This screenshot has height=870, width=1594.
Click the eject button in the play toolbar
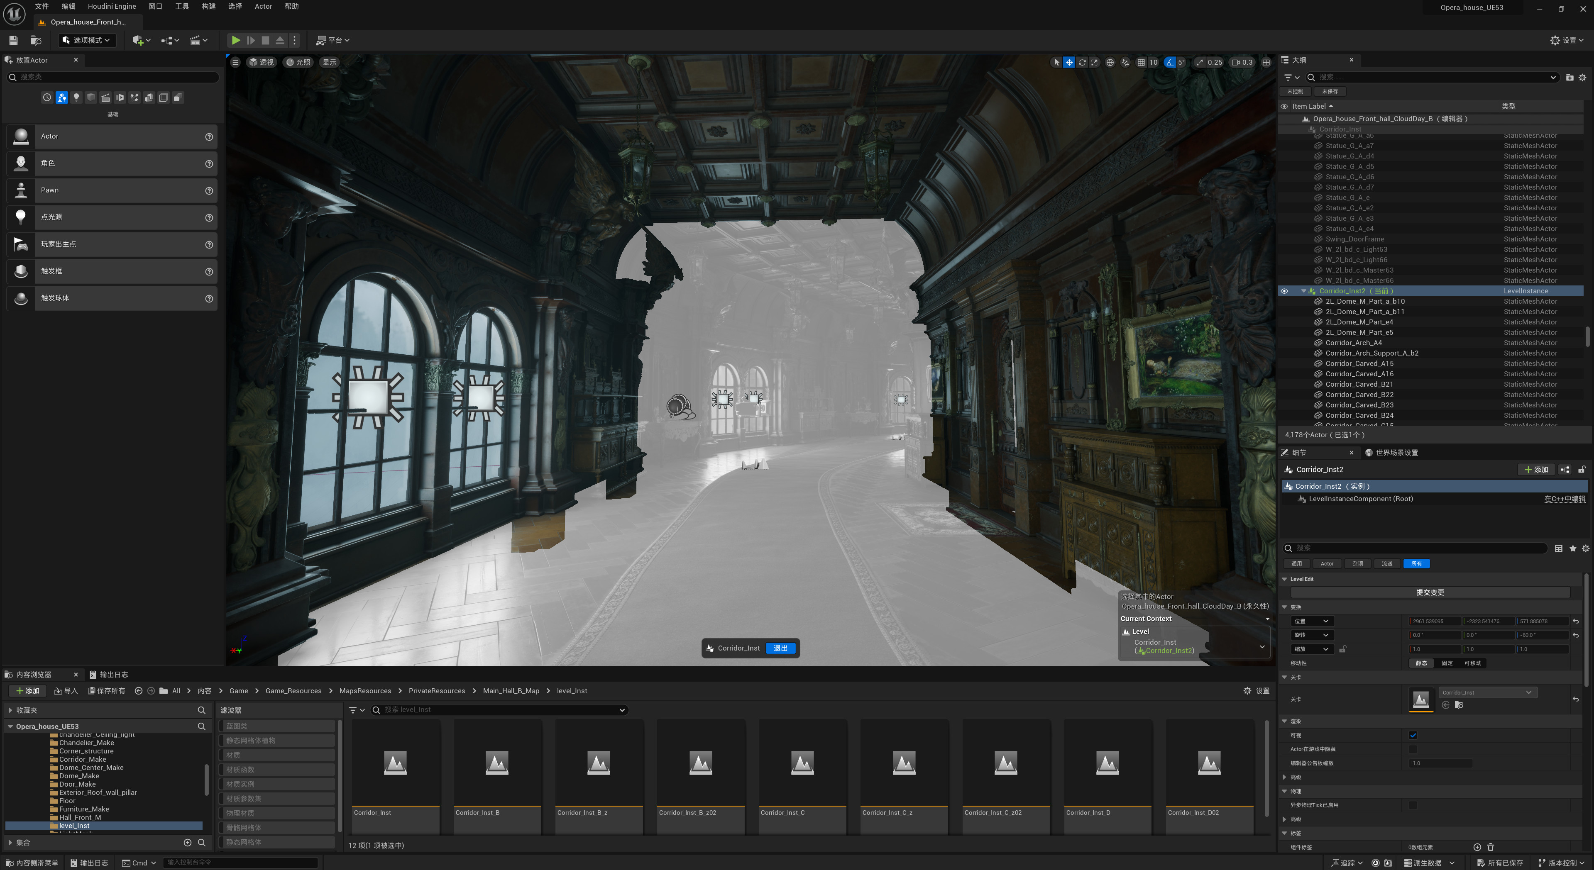click(x=280, y=40)
